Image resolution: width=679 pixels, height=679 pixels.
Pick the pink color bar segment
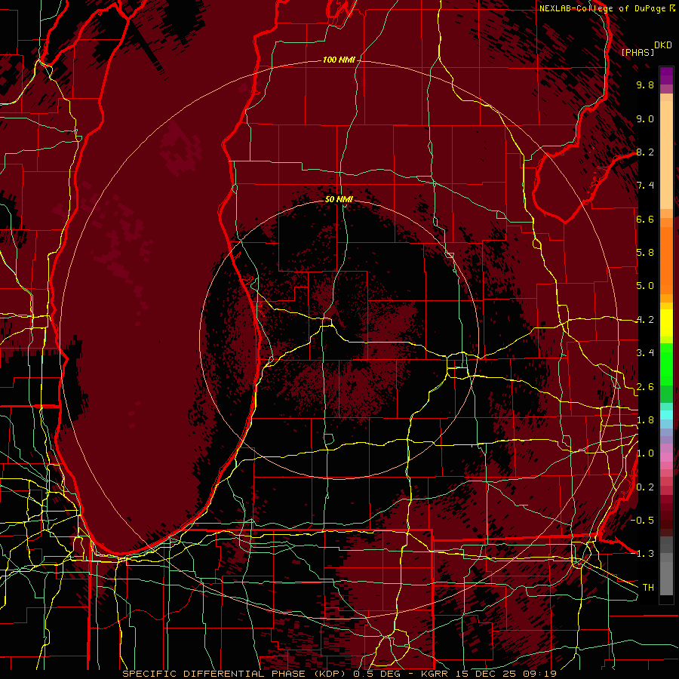pos(666,457)
